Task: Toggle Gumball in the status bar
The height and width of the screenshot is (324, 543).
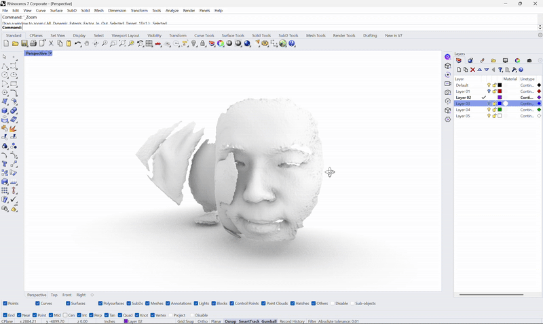Action: point(268,321)
